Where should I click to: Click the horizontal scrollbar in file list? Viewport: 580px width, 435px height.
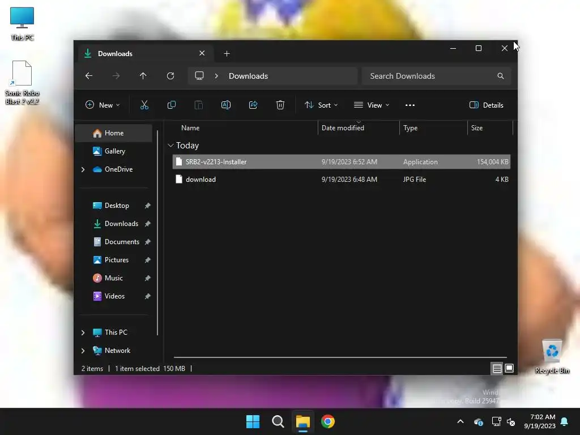340,357
